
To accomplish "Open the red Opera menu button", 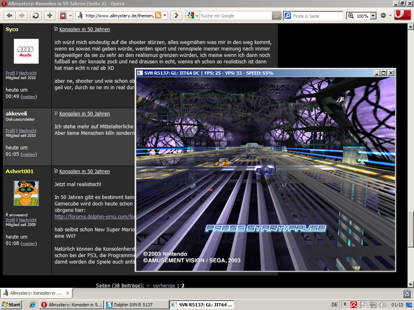I will tap(402, 15).
